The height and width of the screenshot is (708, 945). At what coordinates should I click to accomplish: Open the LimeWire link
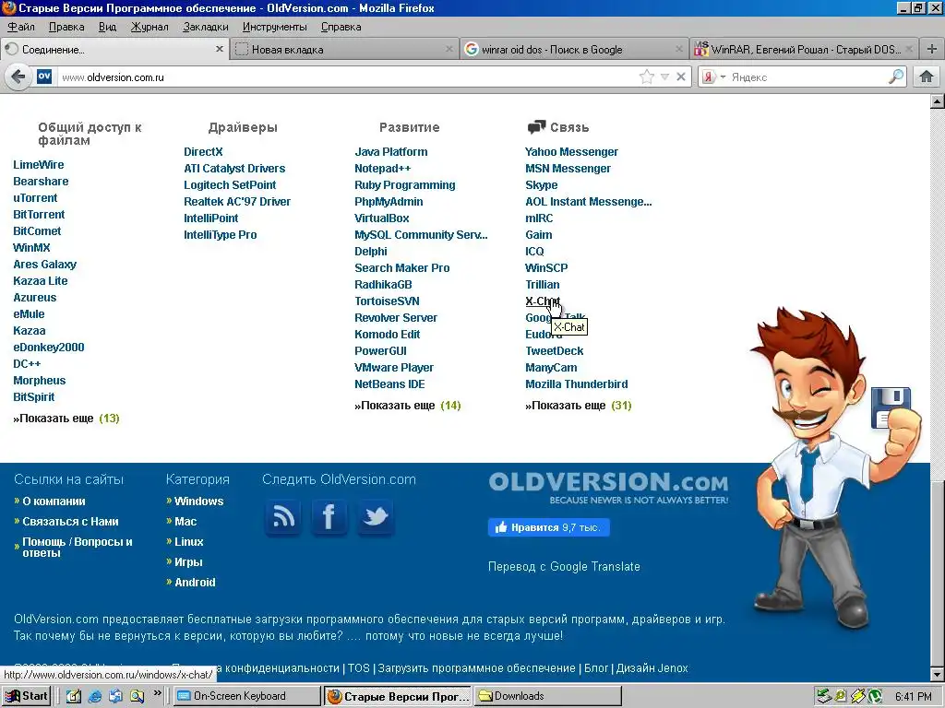point(39,165)
